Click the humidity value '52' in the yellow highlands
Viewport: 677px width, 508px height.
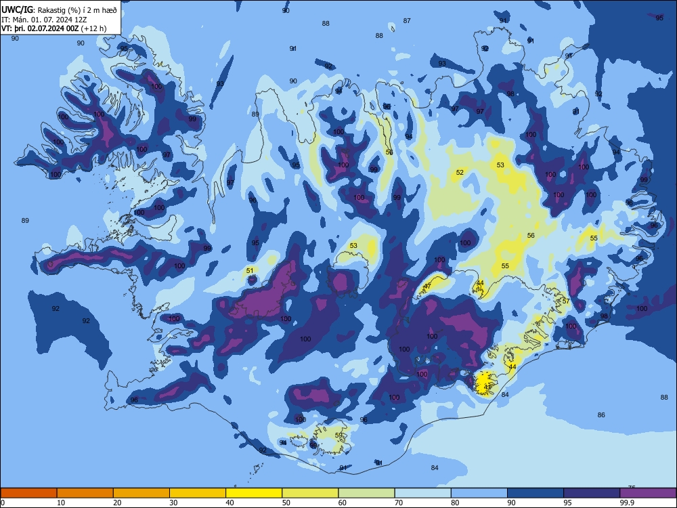click(x=460, y=172)
